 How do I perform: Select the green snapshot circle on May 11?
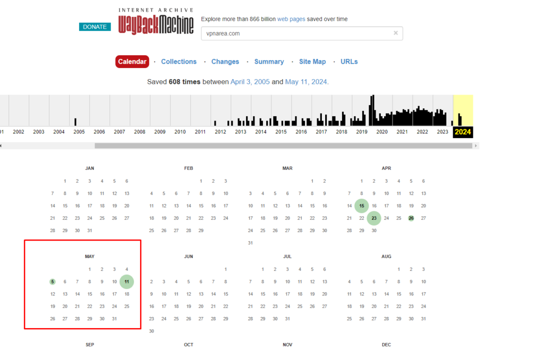click(x=126, y=281)
